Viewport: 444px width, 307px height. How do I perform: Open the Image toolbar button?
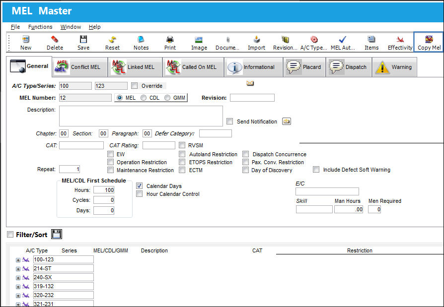tap(199, 39)
